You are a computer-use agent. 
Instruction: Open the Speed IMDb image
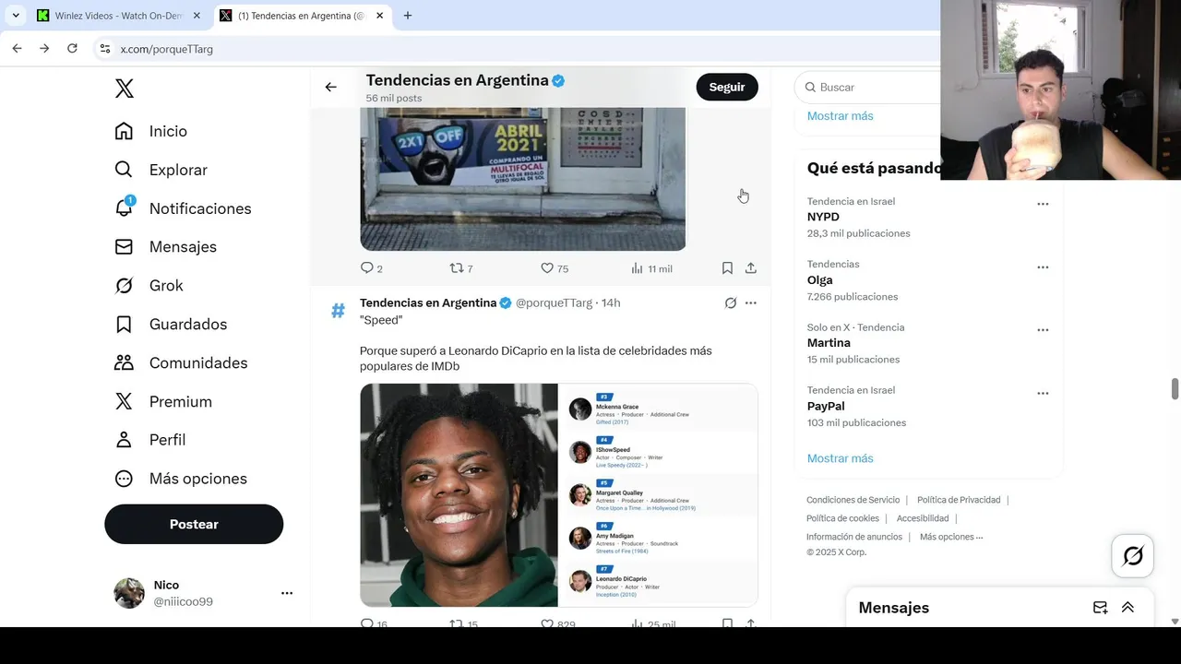[x=559, y=495]
